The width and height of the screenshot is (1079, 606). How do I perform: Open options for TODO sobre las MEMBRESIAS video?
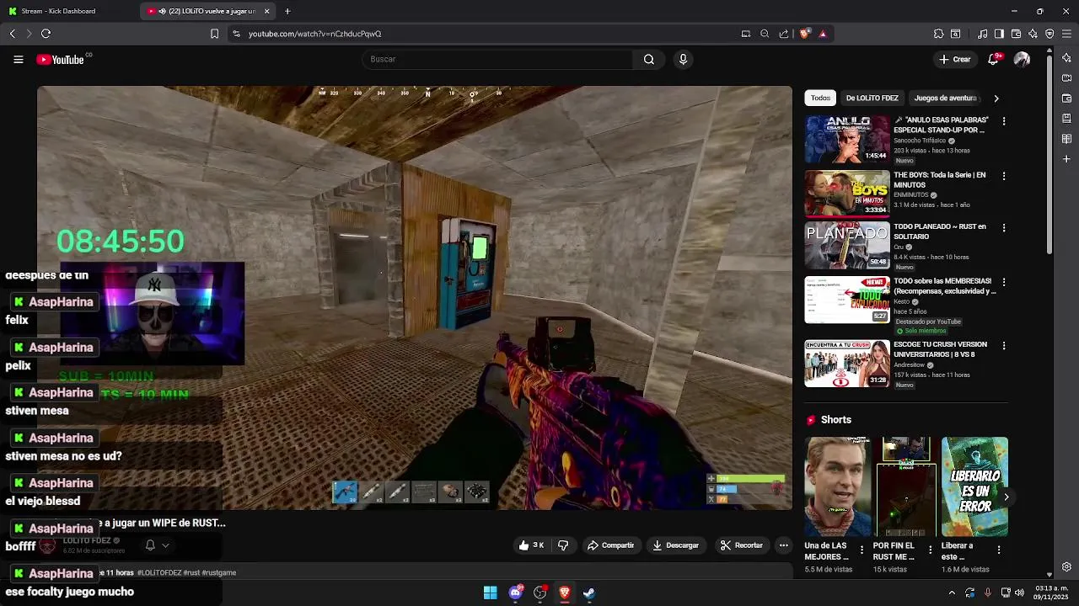point(1003,282)
